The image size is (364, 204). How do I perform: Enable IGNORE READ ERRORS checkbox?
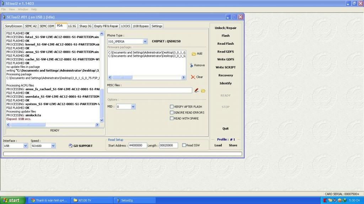[x=172, y=112]
